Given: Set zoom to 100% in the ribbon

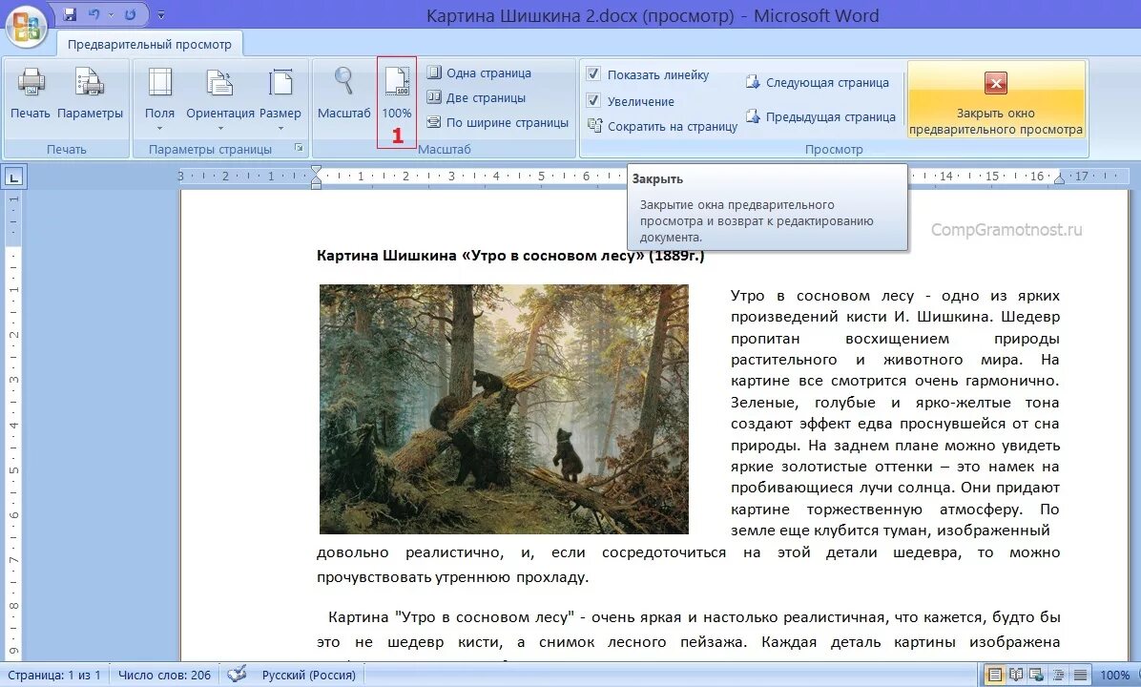Looking at the screenshot, I should pos(397,94).
